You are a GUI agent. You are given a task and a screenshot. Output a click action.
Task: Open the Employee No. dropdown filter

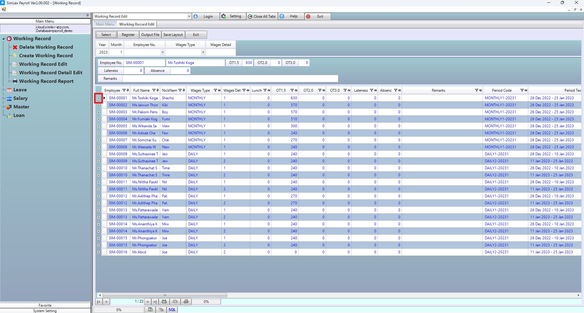pos(163,52)
